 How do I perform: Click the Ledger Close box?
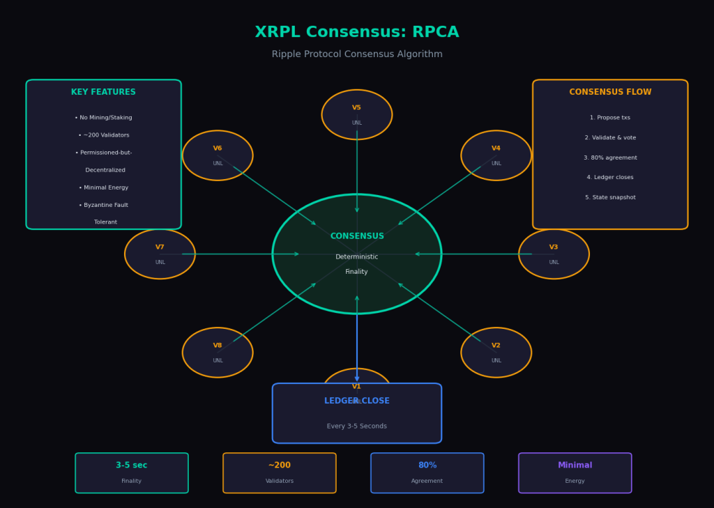click(357, 414)
